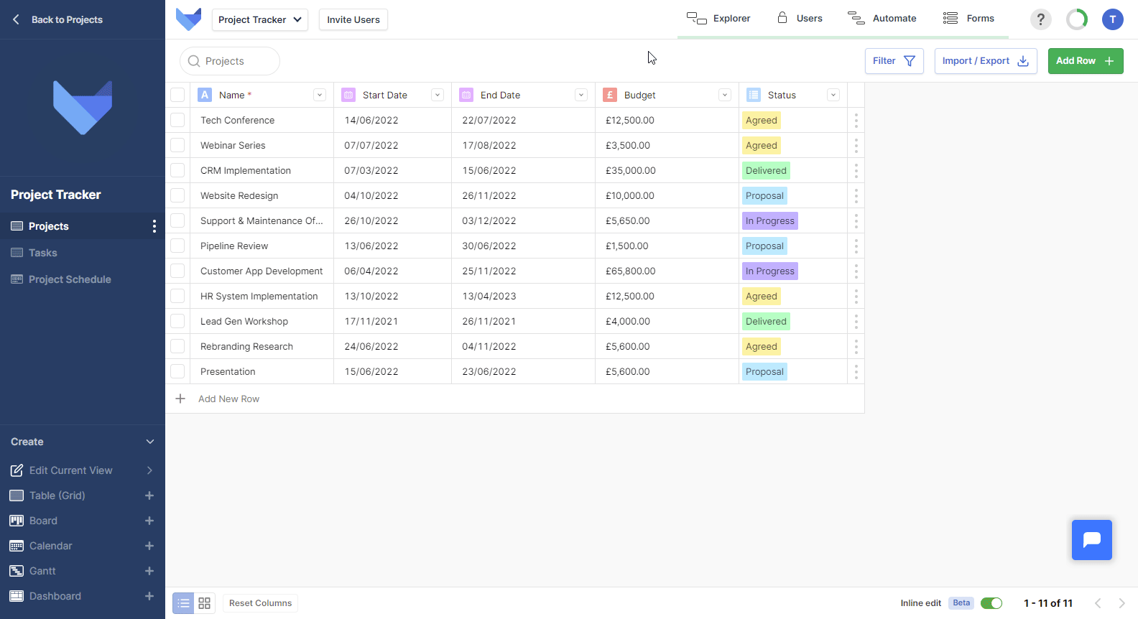Open row options for Tech Conference

click(856, 121)
